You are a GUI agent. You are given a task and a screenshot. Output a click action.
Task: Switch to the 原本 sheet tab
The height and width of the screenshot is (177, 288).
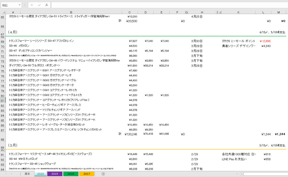point(27,174)
